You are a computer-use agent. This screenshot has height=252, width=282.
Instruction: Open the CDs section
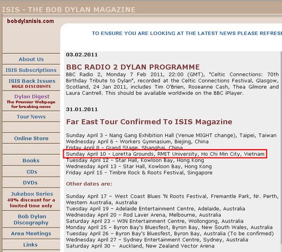pyautogui.click(x=32, y=172)
